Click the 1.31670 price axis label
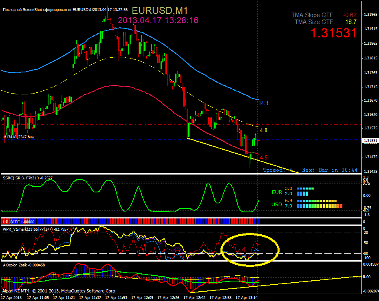The width and height of the screenshot is (379, 301). point(370,100)
